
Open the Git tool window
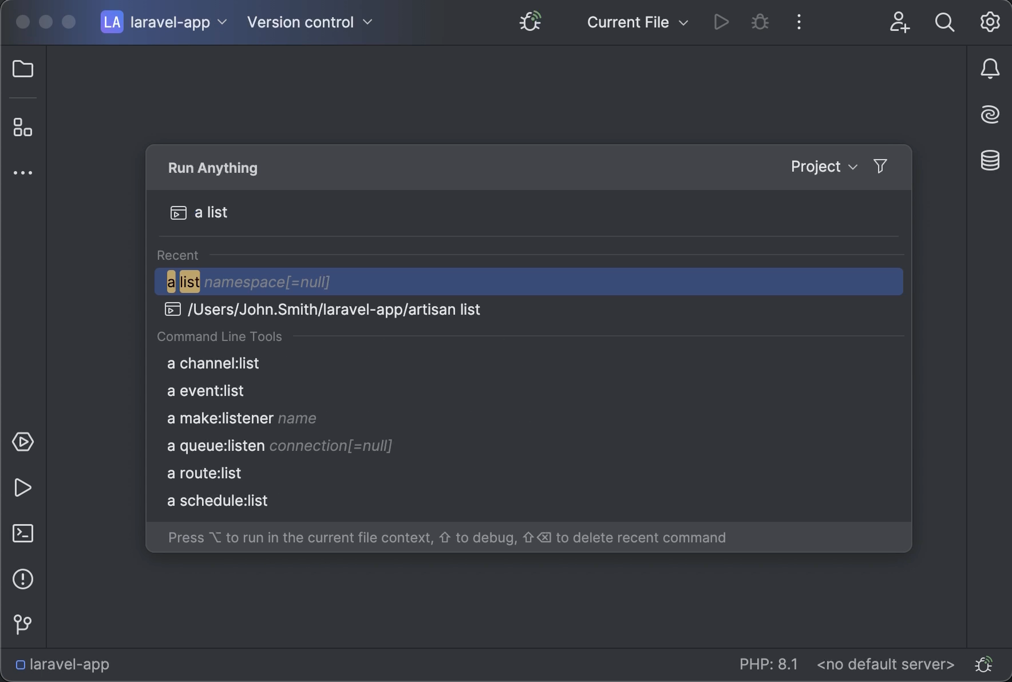pyautogui.click(x=23, y=624)
